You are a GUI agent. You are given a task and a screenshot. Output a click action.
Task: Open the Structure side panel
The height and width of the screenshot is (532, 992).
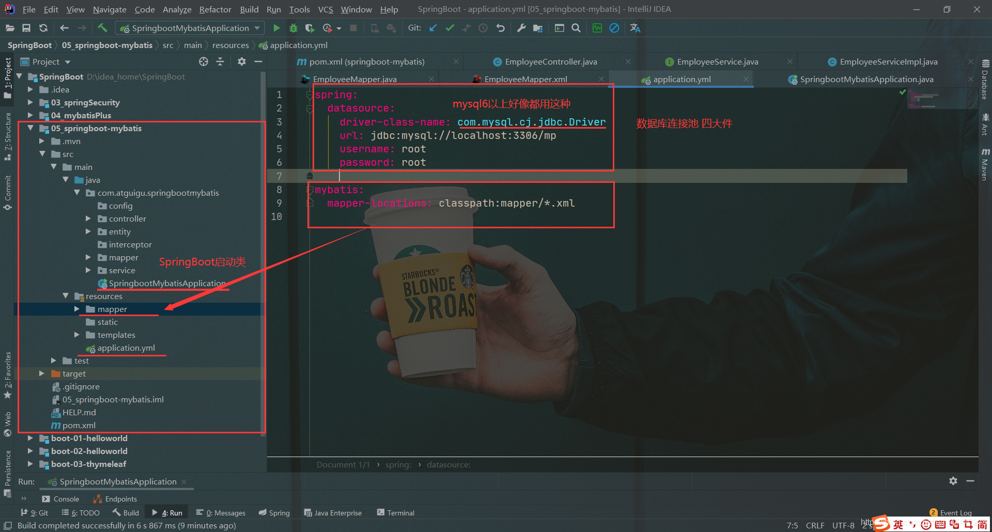8,136
